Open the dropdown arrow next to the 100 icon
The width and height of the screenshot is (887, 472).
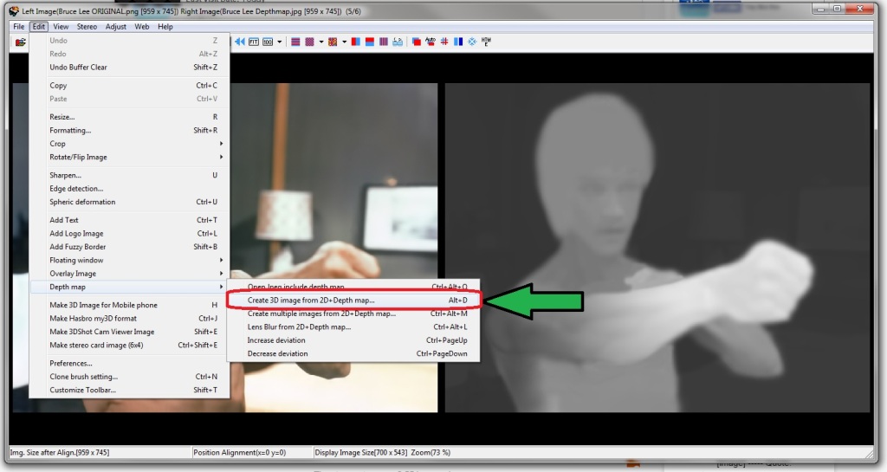(x=280, y=42)
